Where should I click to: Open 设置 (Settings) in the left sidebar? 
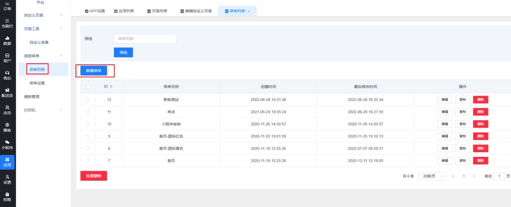click(7, 179)
